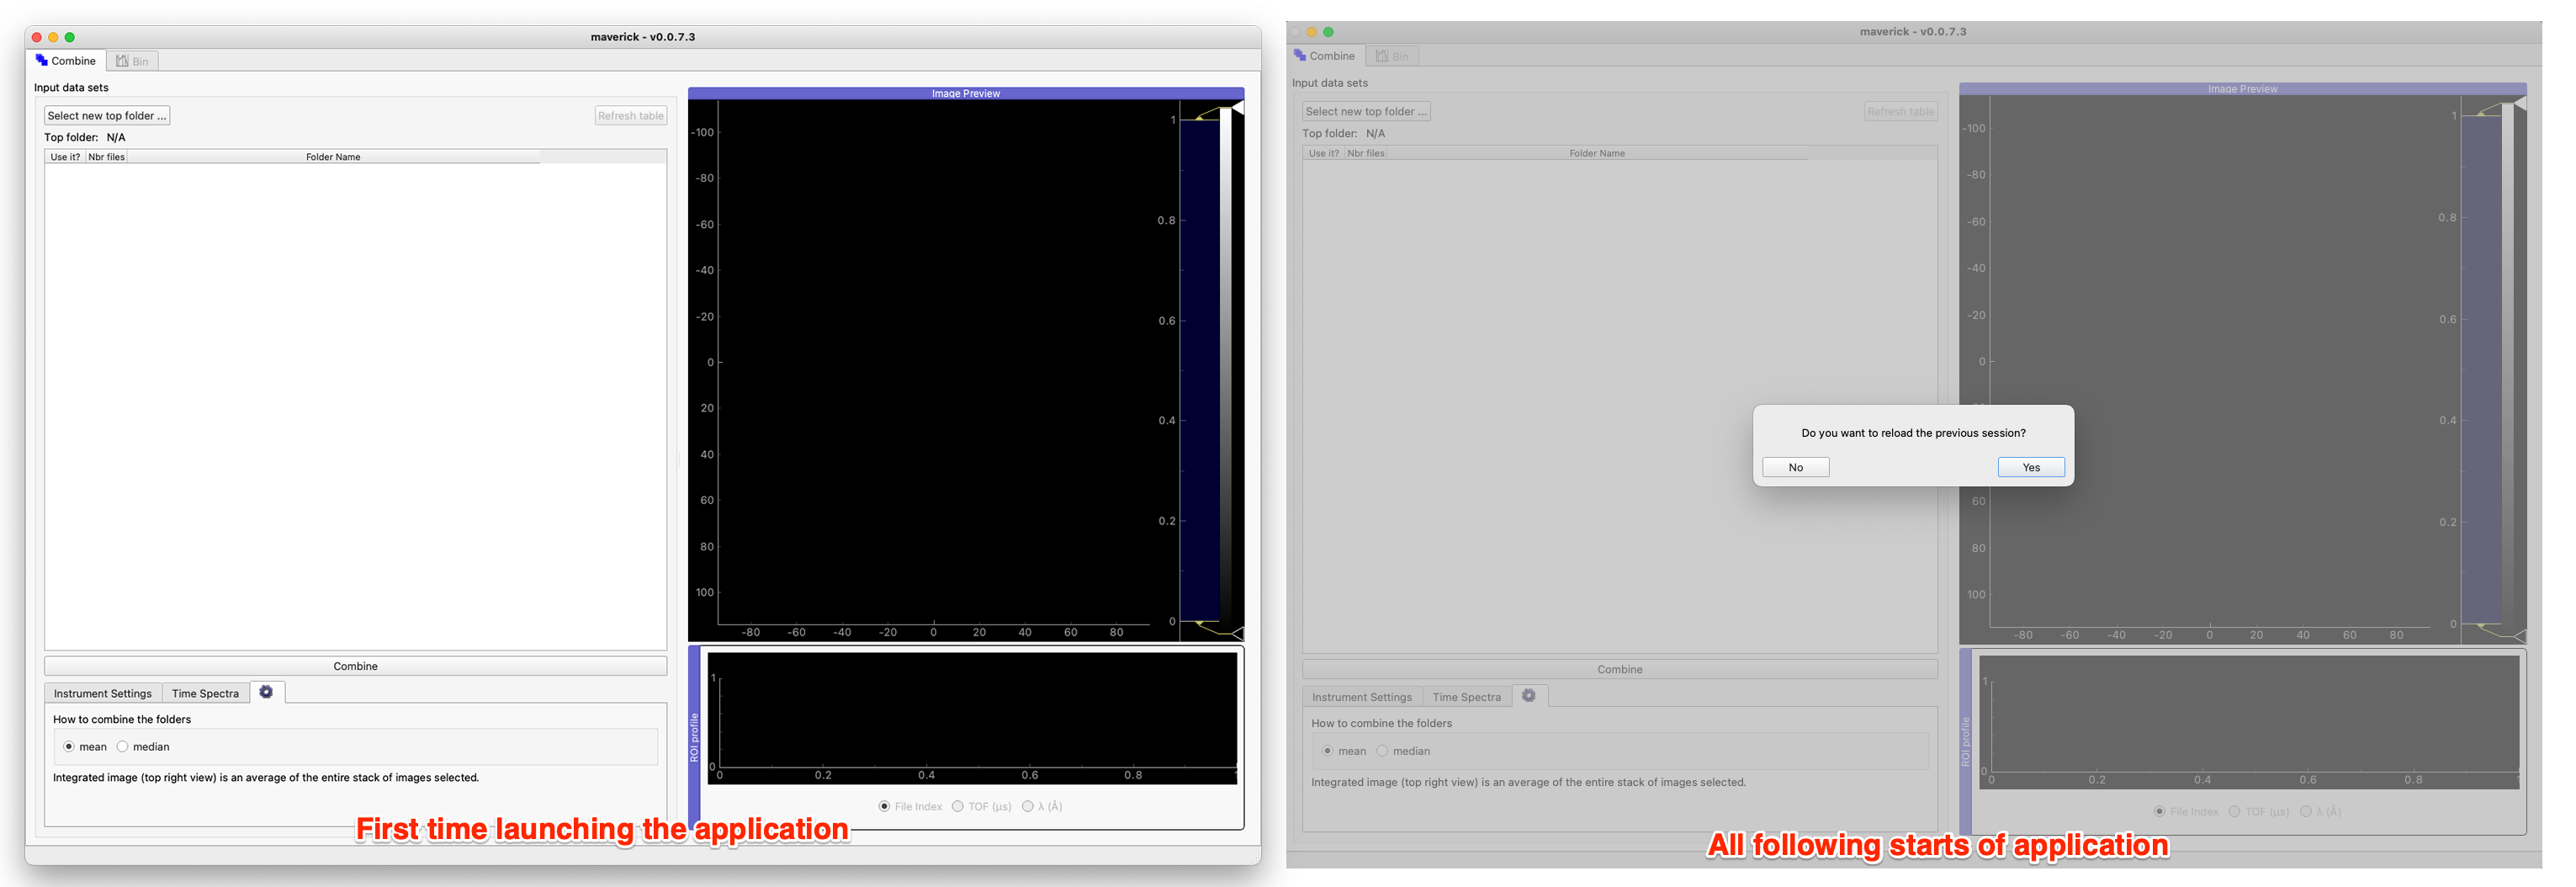Select the mean radio button in left window
Image resolution: width=2576 pixels, height=887 pixels.
pos(69,747)
